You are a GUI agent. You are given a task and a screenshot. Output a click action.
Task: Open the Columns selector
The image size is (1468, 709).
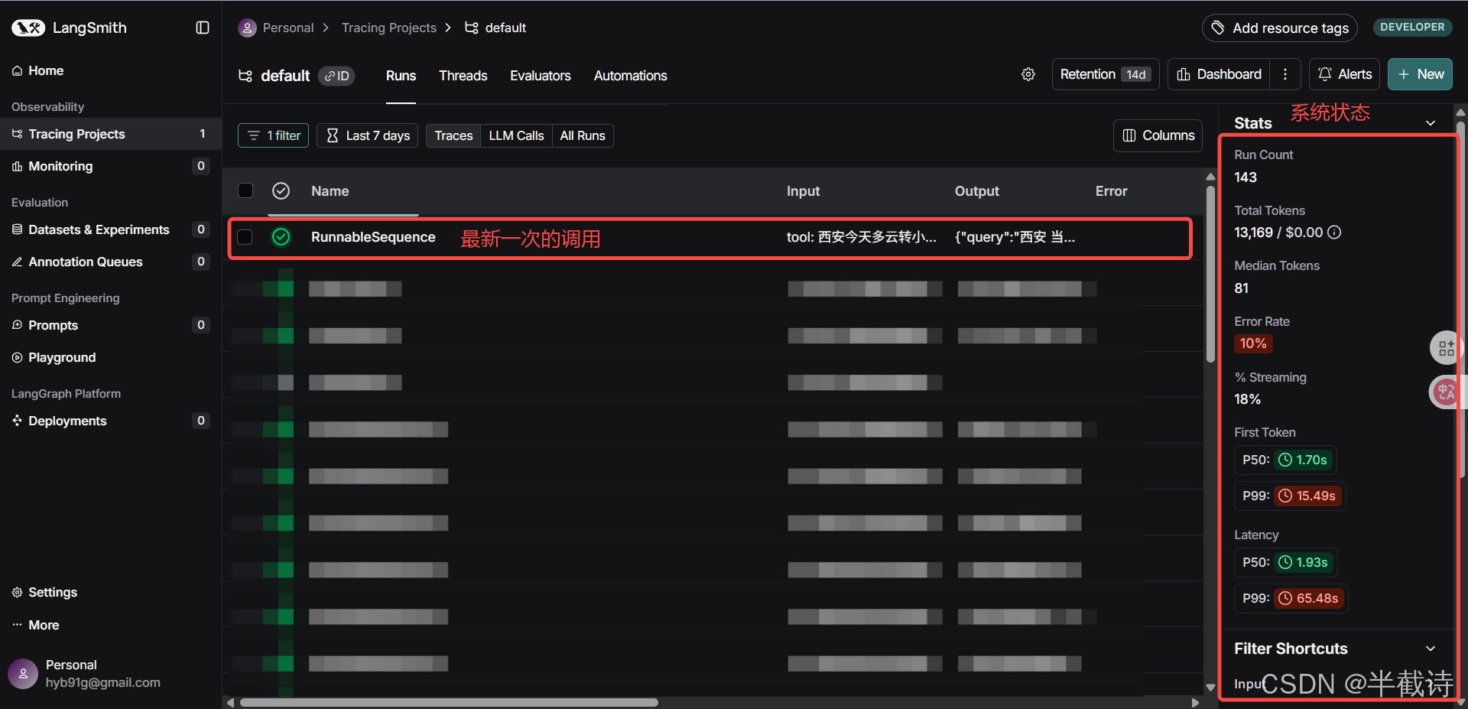pyautogui.click(x=1158, y=135)
